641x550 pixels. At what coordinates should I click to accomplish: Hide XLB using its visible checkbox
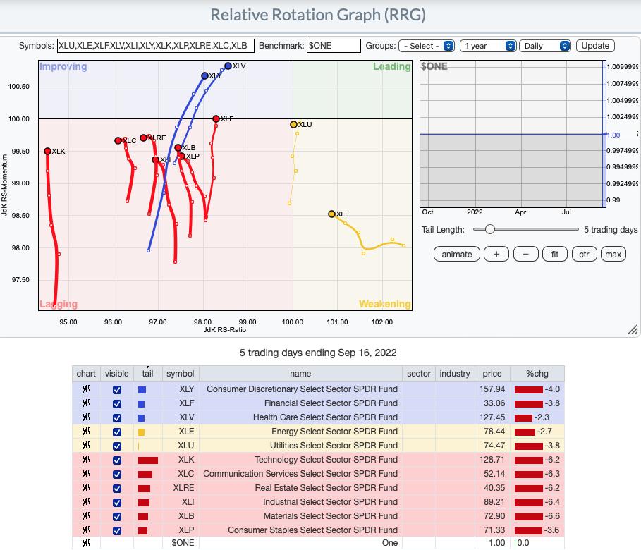pyautogui.click(x=117, y=516)
